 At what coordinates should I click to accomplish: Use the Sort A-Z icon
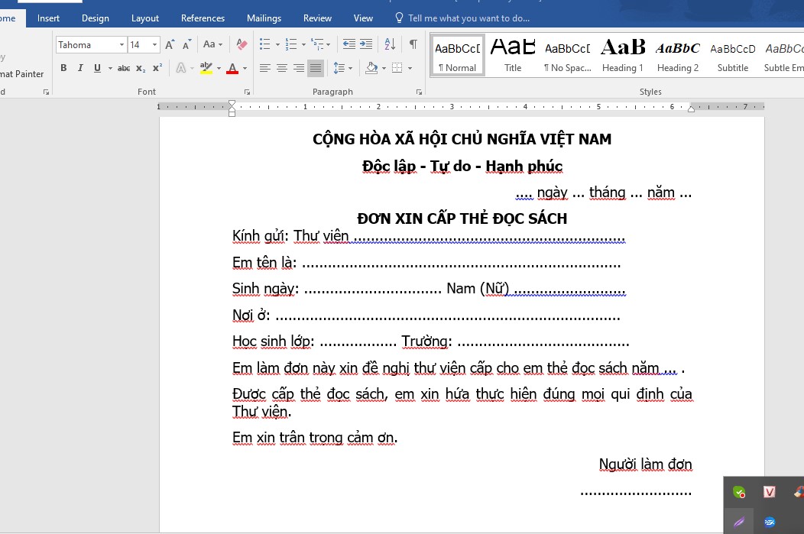(x=389, y=44)
